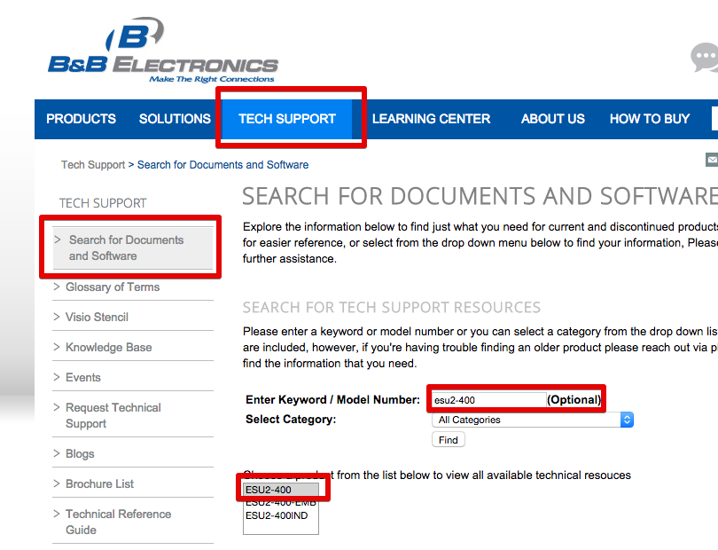718x550 pixels.
Task: Open the PRODUCTS menu
Action: coord(81,119)
